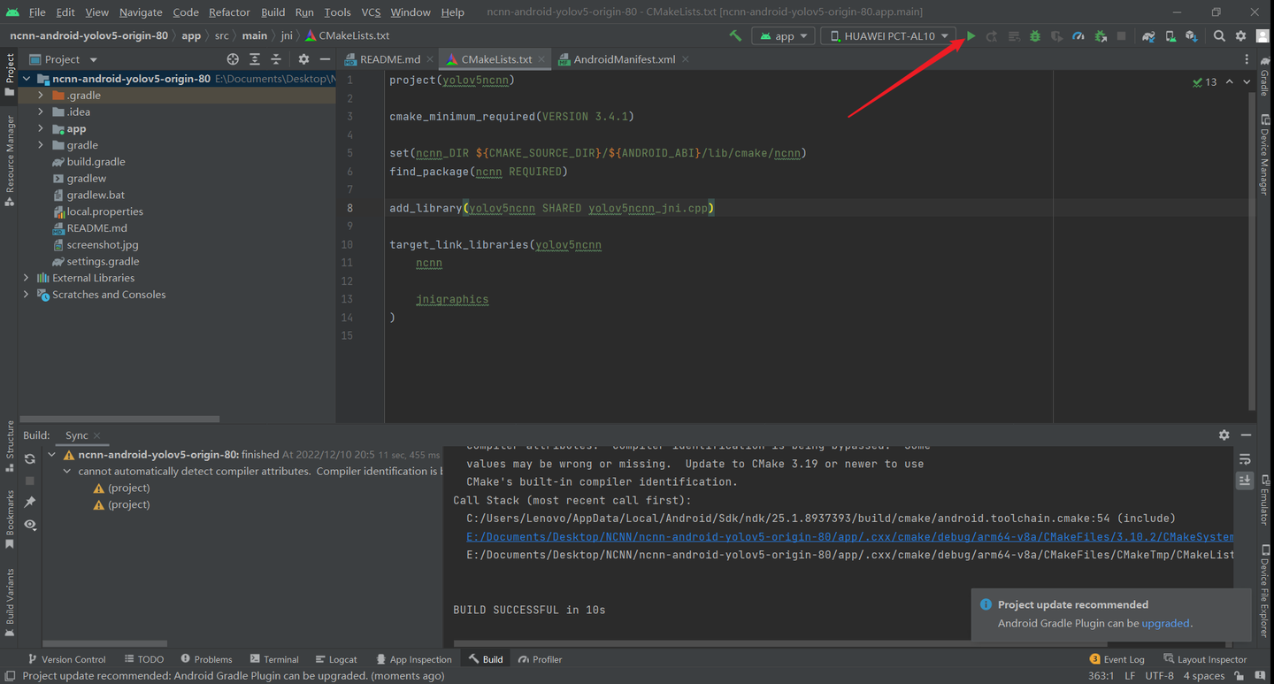Click the Project panel locate target icon
Image resolution: width=1274 pixels, height=684 pixels.
(233, 59)
